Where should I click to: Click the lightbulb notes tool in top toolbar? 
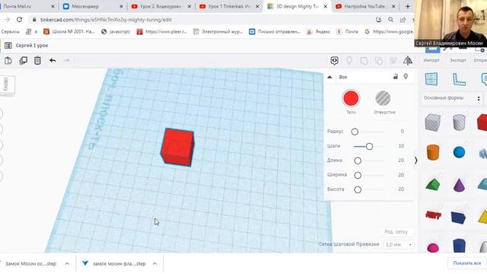(x=349, y=61)
